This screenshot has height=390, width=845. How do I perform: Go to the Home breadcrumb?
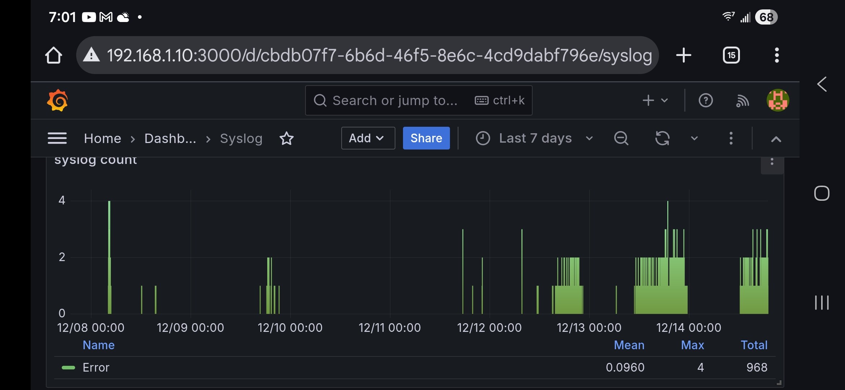click(103, 138)
